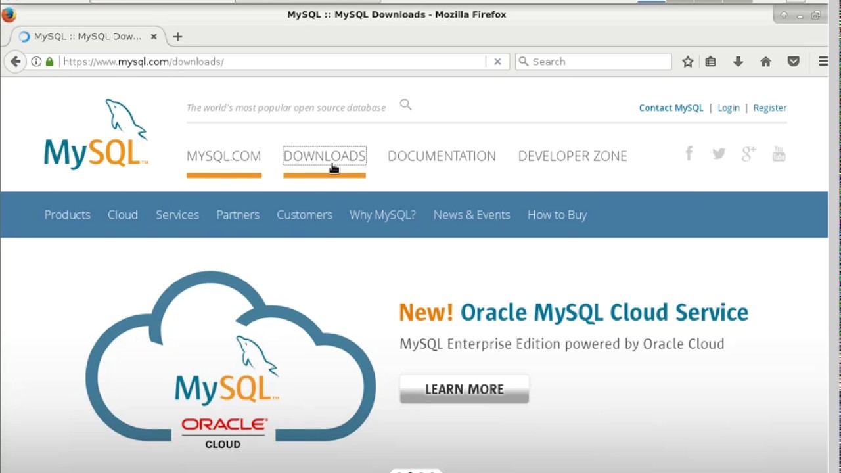Open Why MySQL? menu item

382,215
